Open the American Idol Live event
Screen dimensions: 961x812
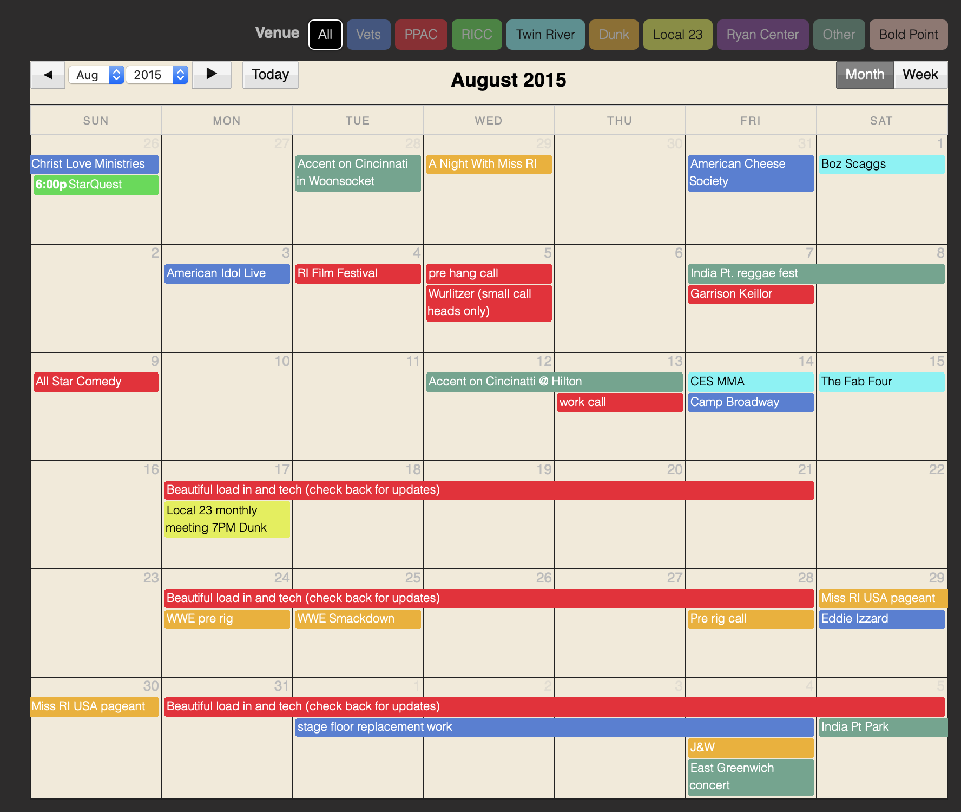pyautogui.click(x=227, y=273)
